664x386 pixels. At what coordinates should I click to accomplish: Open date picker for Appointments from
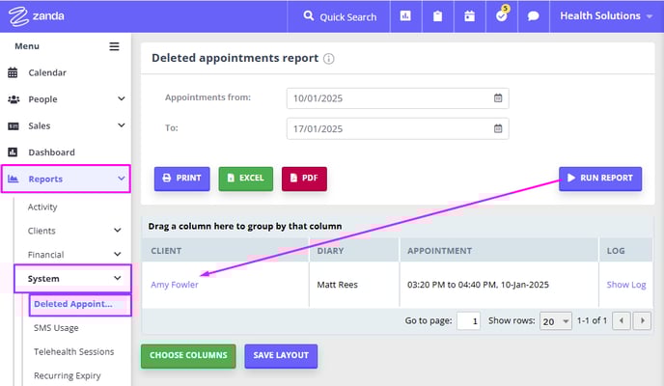click(x=498, y=98)
